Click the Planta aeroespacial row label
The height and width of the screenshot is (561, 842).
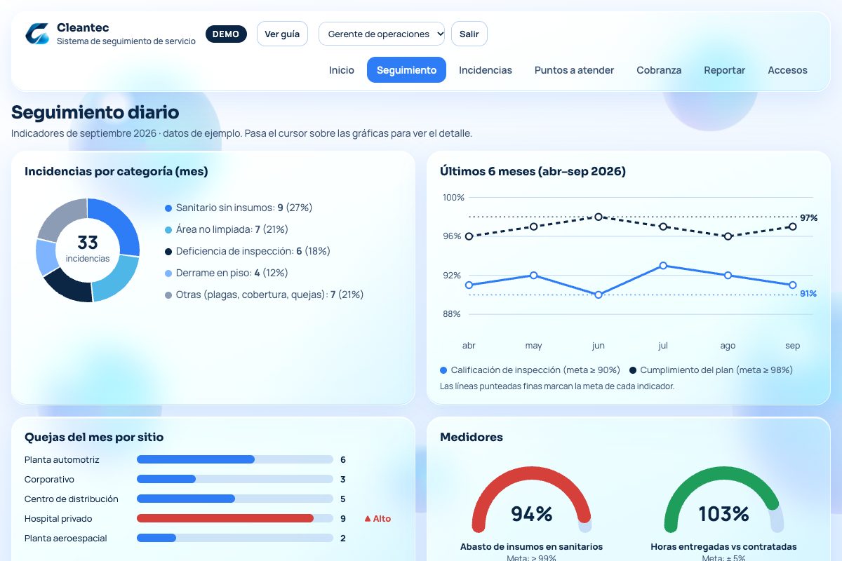(66, 539)
